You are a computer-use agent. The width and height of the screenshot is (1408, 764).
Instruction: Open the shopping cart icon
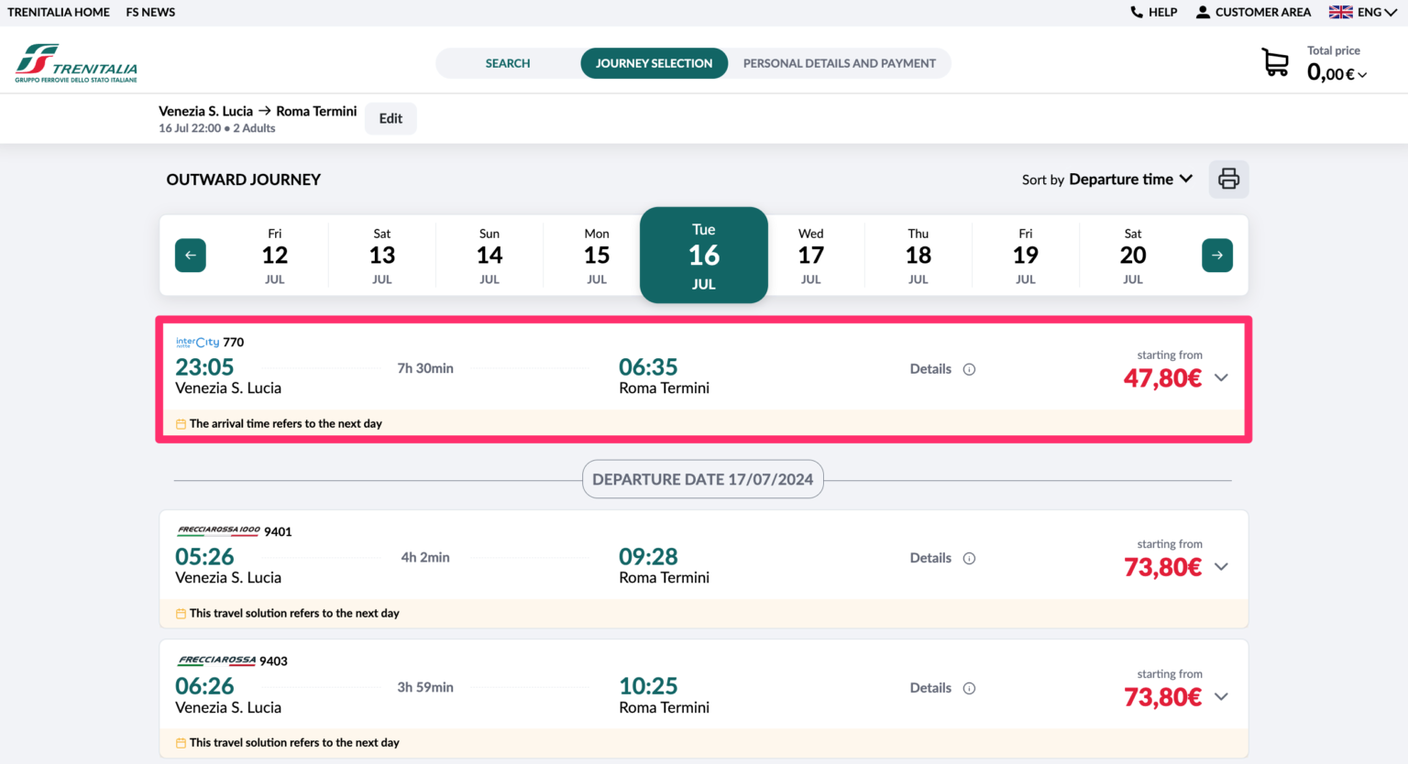point(1275,62)
